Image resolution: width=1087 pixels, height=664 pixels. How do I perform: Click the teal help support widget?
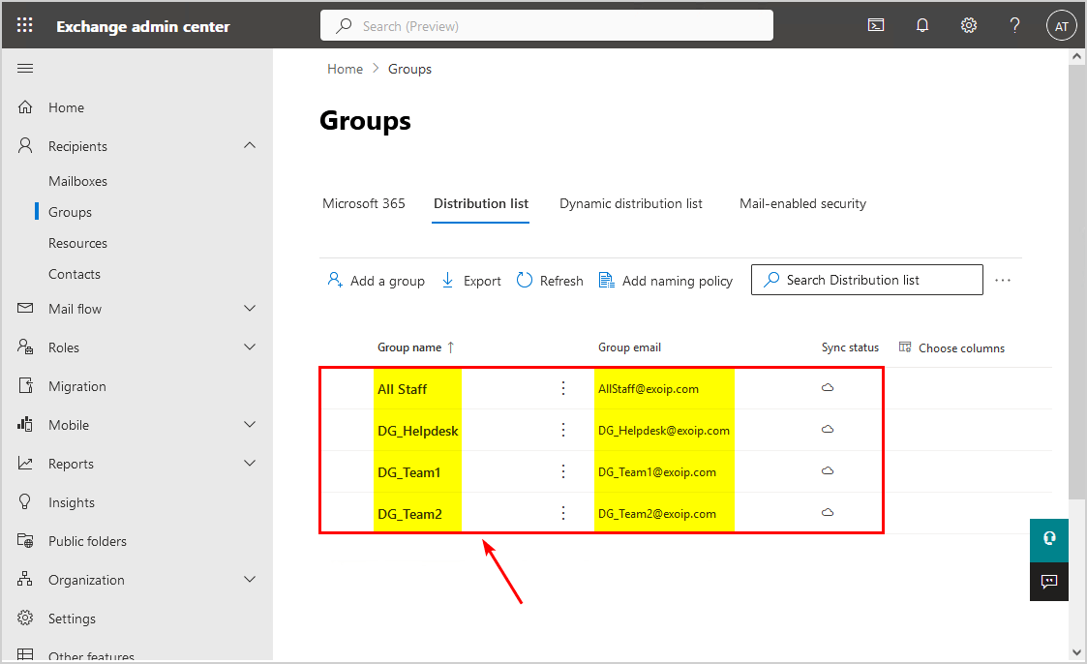(x=1049, y=539)
